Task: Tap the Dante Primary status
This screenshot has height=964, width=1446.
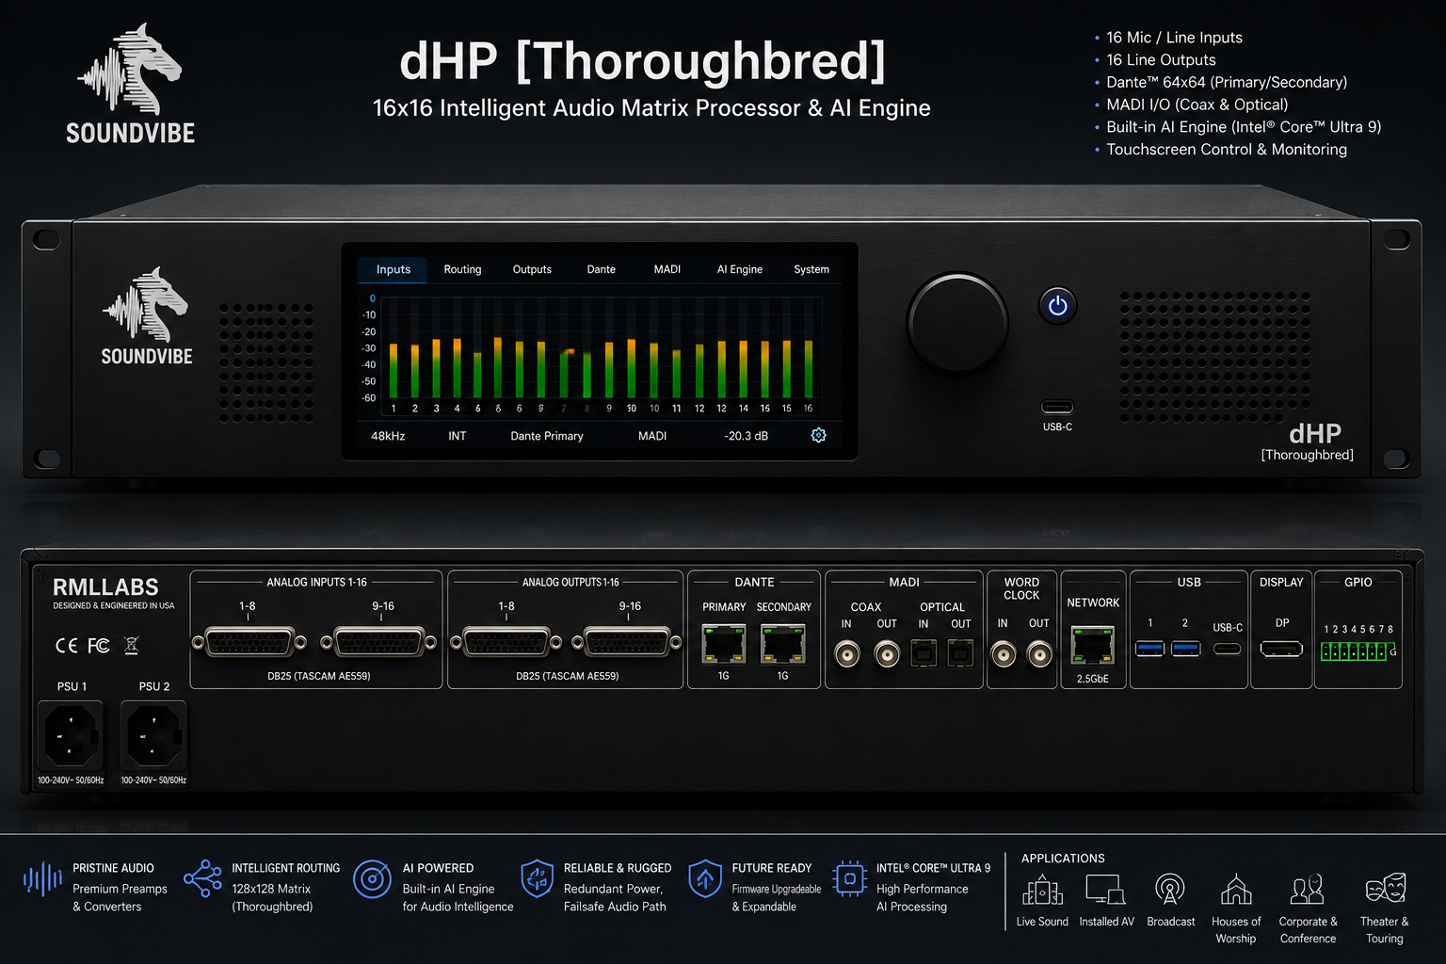Action: click(x=546, y=436)
